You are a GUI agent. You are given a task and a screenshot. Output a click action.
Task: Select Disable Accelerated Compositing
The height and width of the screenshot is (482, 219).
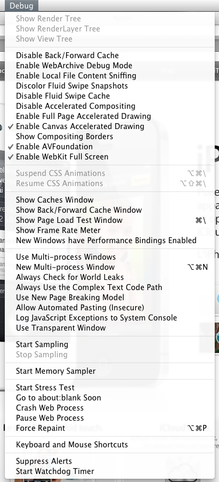[x=110, y=106]
